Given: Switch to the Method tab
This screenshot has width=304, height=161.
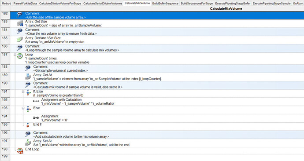Looking at the screenshot, I should click(x=7, y=3).
